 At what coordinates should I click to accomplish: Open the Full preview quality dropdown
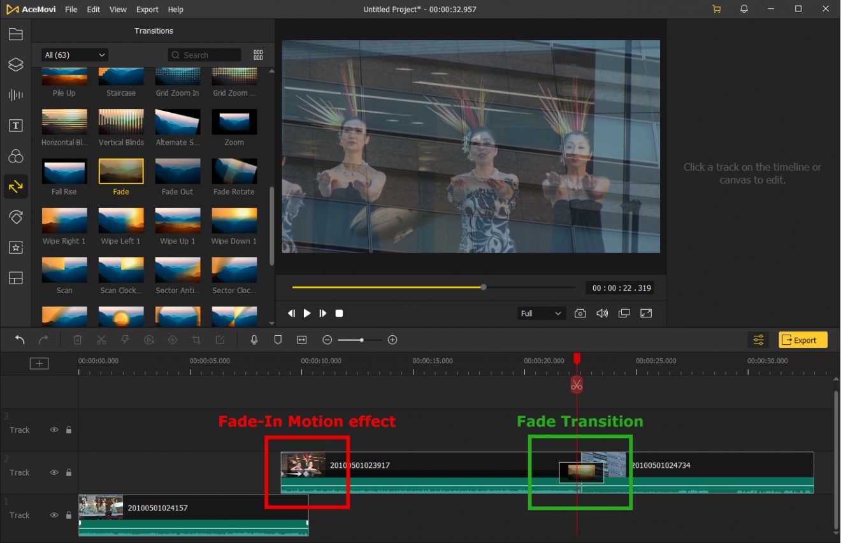point(541,313)
